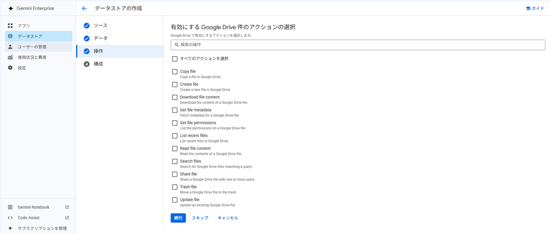Tick the Trash file checkbox
The height and width of the screenshot is (234, 550).
(175, 187)
